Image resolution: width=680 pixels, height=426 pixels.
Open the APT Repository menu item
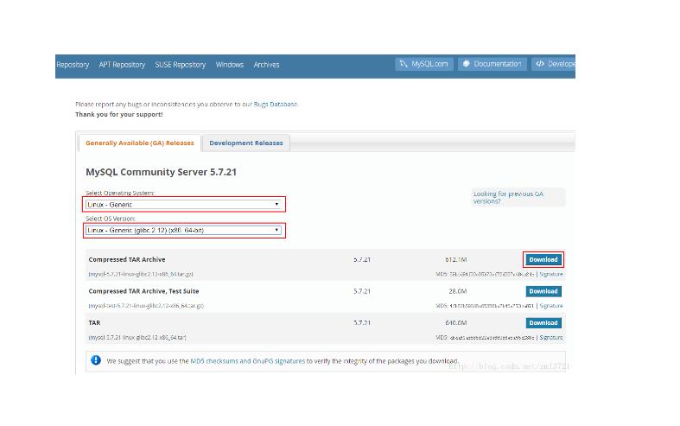[x=122, y=65]
